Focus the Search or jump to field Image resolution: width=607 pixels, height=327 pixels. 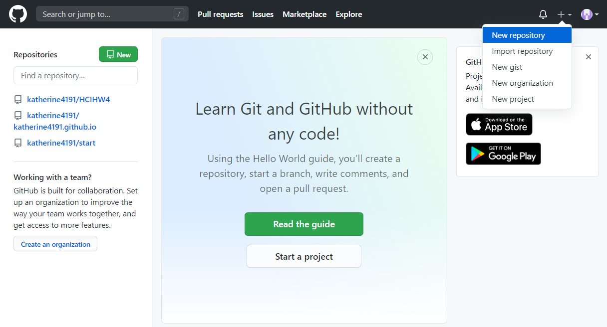(x=112, y=14)
